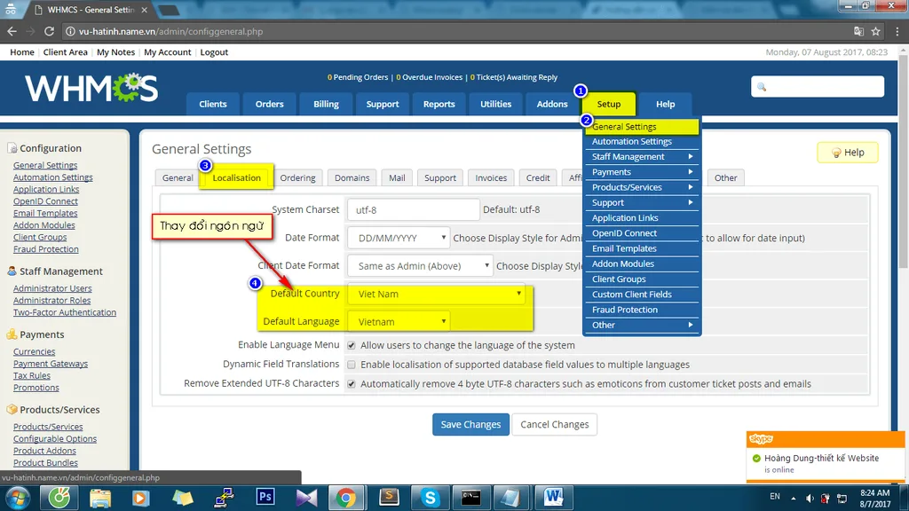This screenshot has height=511, width=909.
Task: Open the Billing menu in navigation bar
Action: click(x=326, y=105)
